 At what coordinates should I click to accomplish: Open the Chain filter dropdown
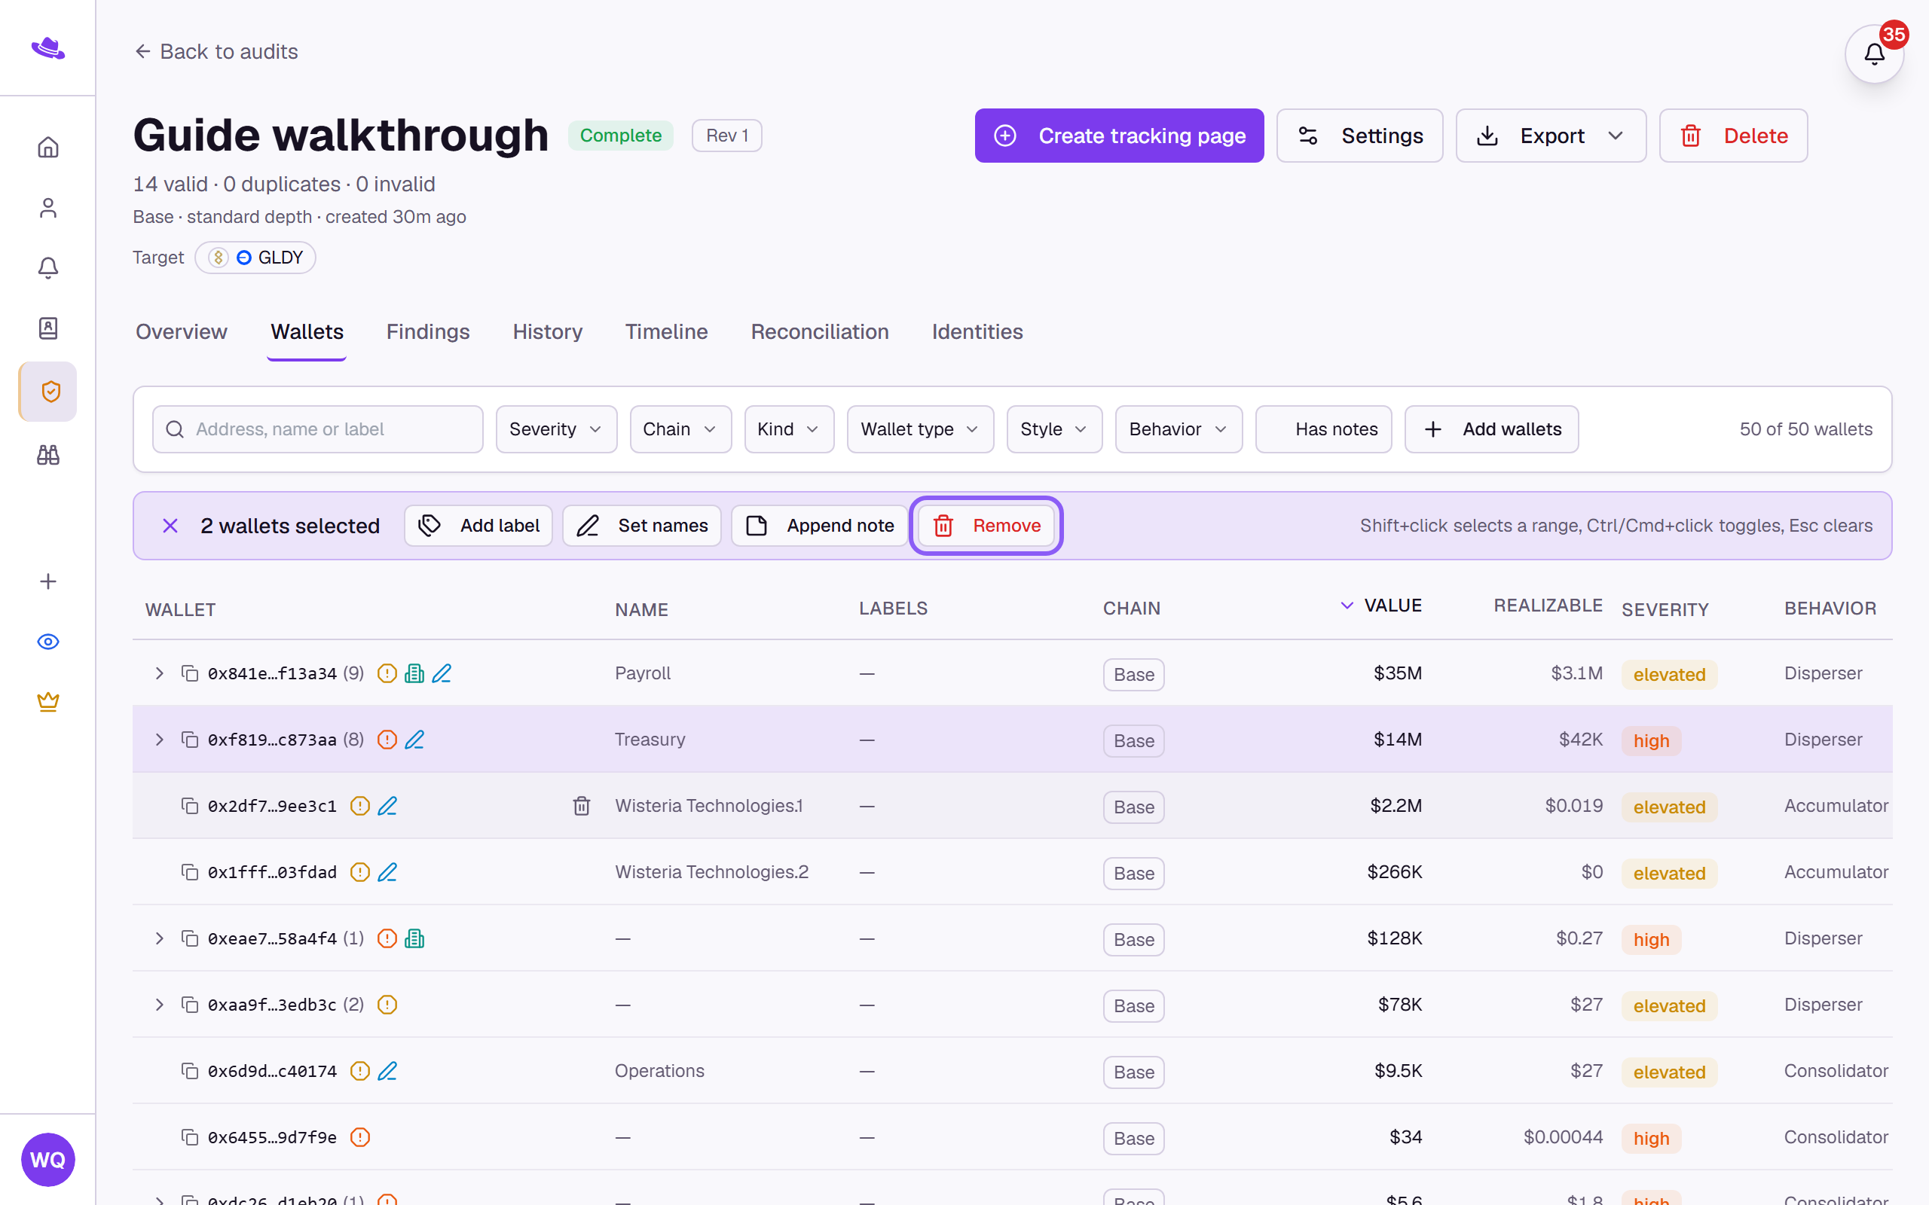[x=680, y=429]
